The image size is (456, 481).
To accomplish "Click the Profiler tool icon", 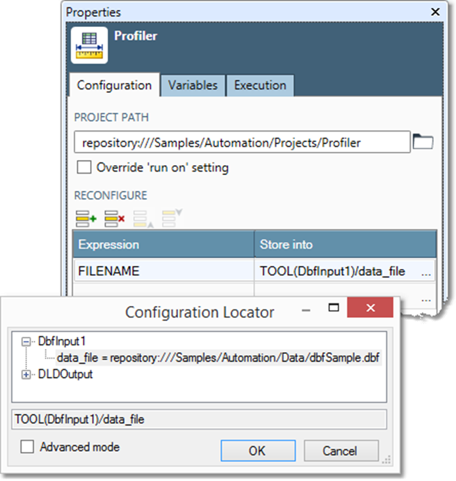I will (x=89, y=45).
